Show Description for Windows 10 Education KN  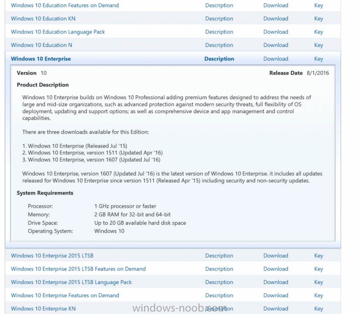(x=219, y=18)
